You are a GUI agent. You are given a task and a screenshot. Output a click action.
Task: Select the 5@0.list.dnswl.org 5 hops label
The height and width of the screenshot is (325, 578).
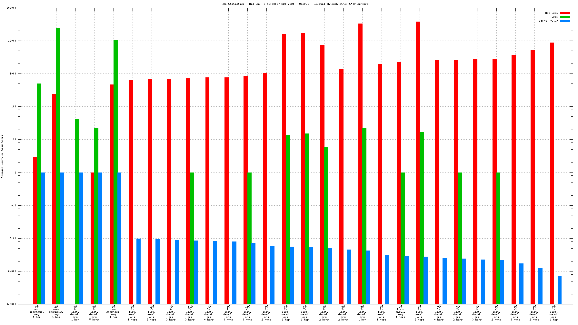(x=94, y=313)
